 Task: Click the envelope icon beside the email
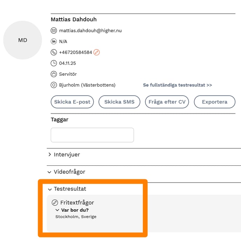click(54, 30)
